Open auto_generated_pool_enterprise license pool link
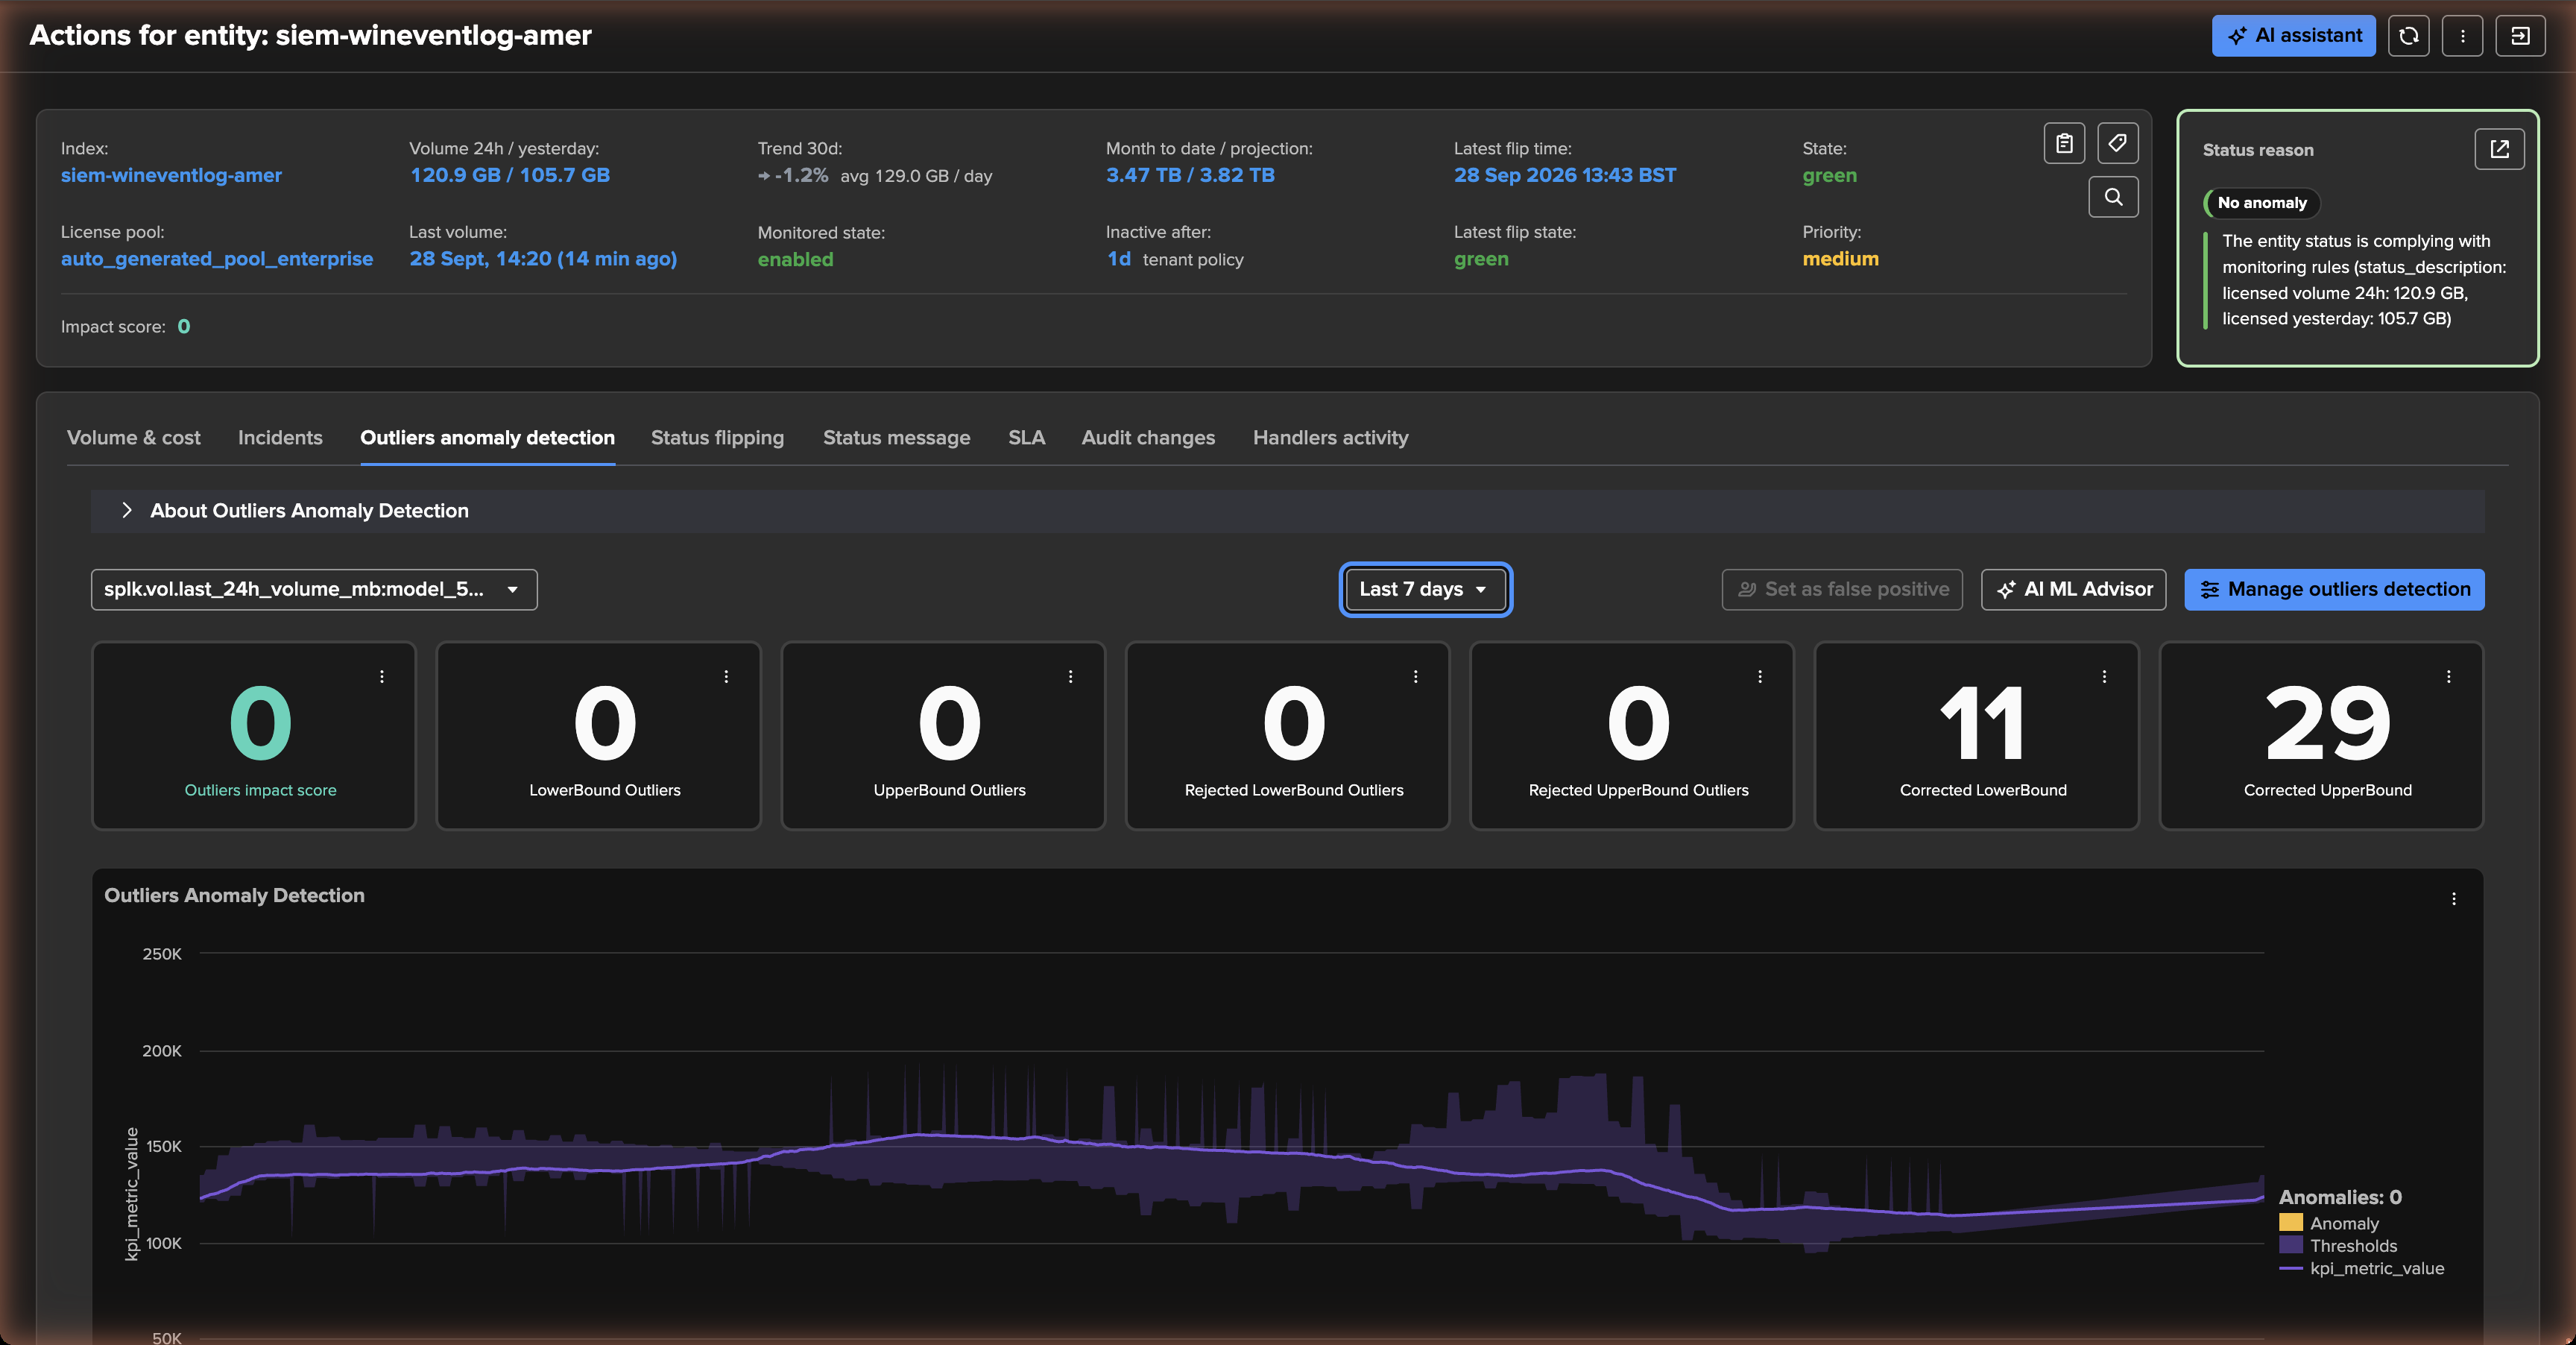Screen dimensions: 2576x1345 [x=217, y=259]
